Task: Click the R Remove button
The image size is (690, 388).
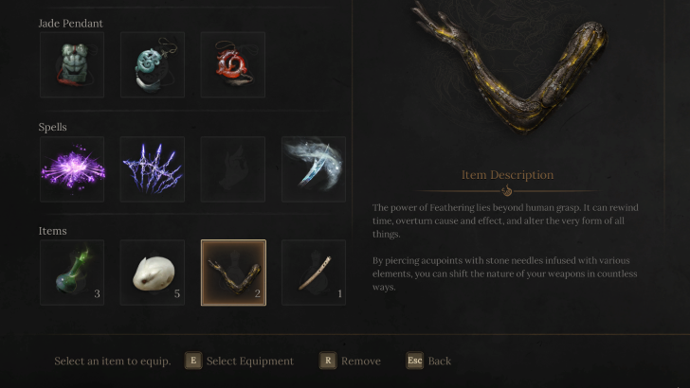Action: (350, 361)
